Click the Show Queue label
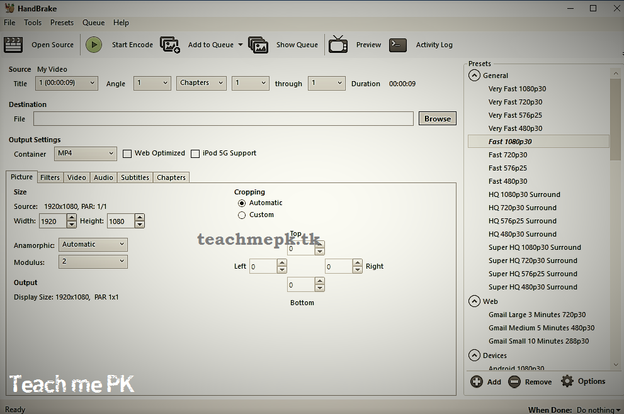Image resolution: width=624 pixels, height=414 pixels. [x=297, y=45]
